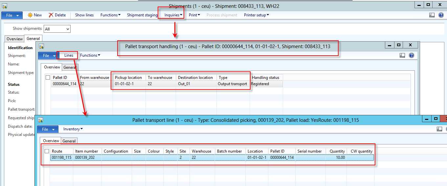Click layout icon in Pallet transport line window
The height and width of the screenshot is (186, 447).
point(439,129)
